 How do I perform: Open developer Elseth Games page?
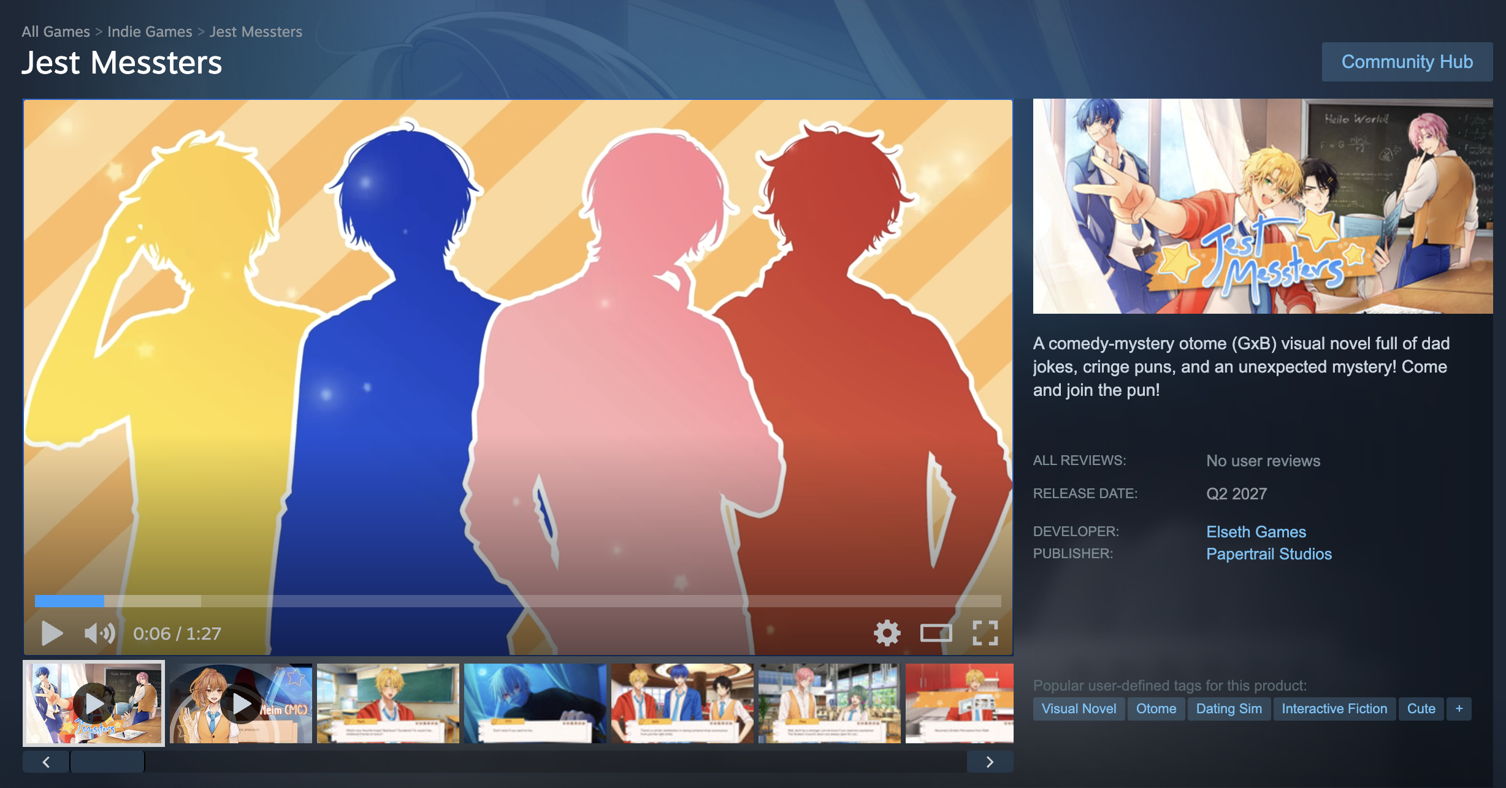(x=1256, y=532)
